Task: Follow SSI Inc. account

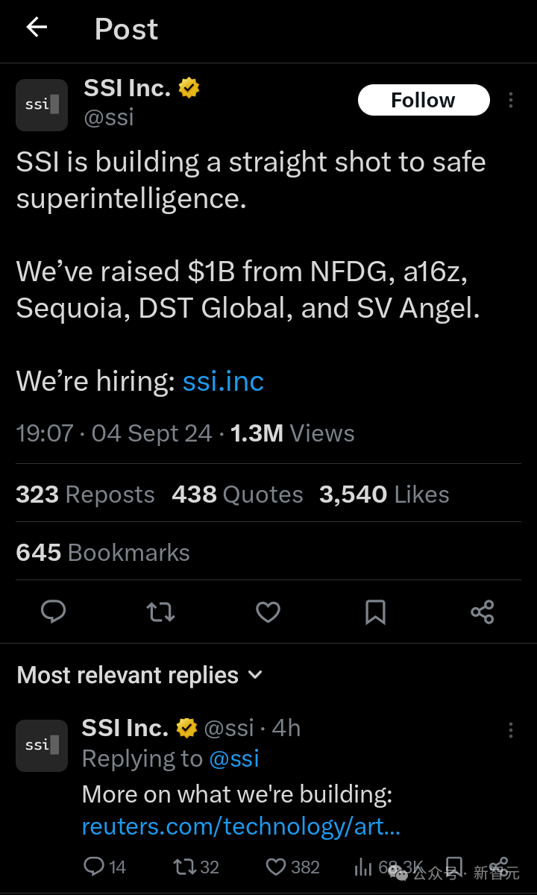Action: click(423, 99)
